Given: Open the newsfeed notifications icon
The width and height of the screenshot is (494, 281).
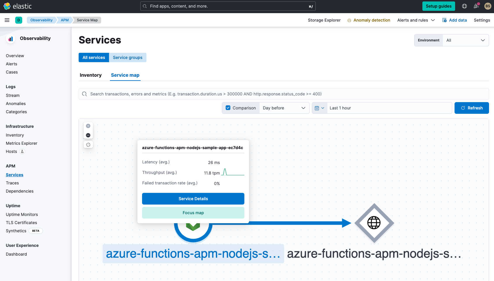Looking at the screenshot, I should (476, 6).
